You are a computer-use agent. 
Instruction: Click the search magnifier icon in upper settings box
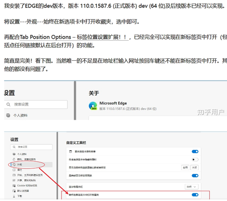(8, 105)
